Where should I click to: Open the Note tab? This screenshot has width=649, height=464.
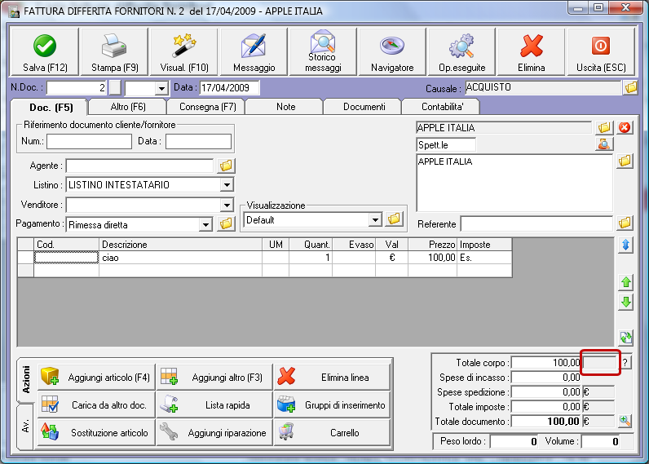tap(285, 107)
